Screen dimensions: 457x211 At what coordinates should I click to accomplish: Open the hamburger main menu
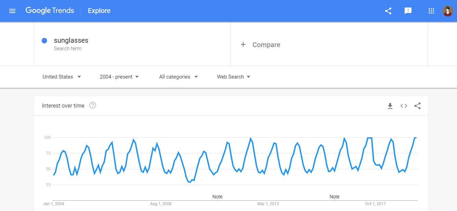tap(12, 11)
